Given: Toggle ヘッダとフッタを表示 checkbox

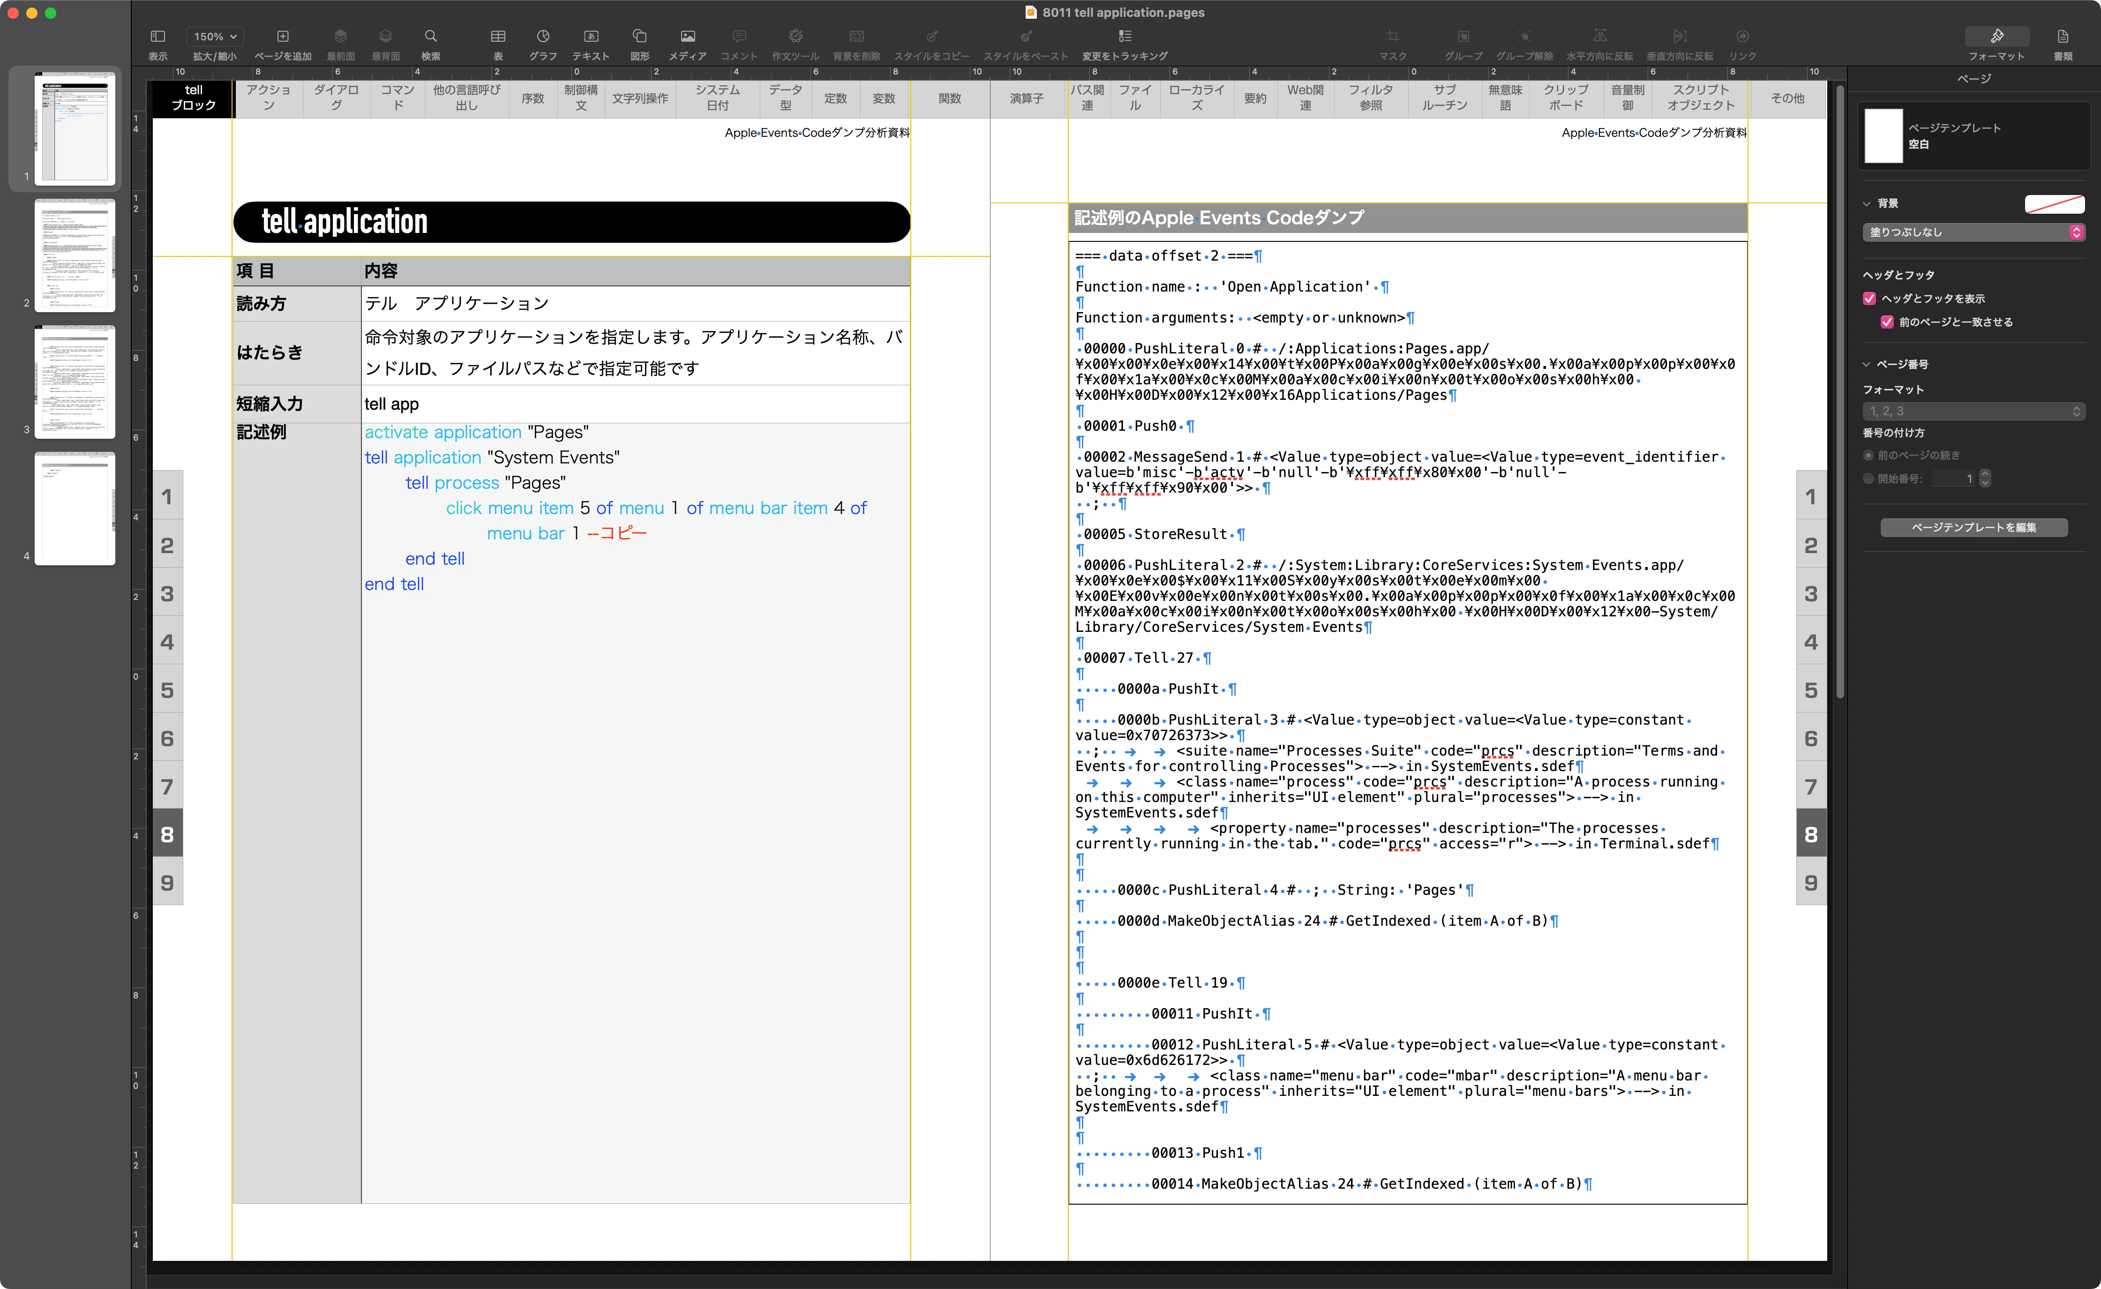Looking at the screenshot, I should click(1869, 299).
